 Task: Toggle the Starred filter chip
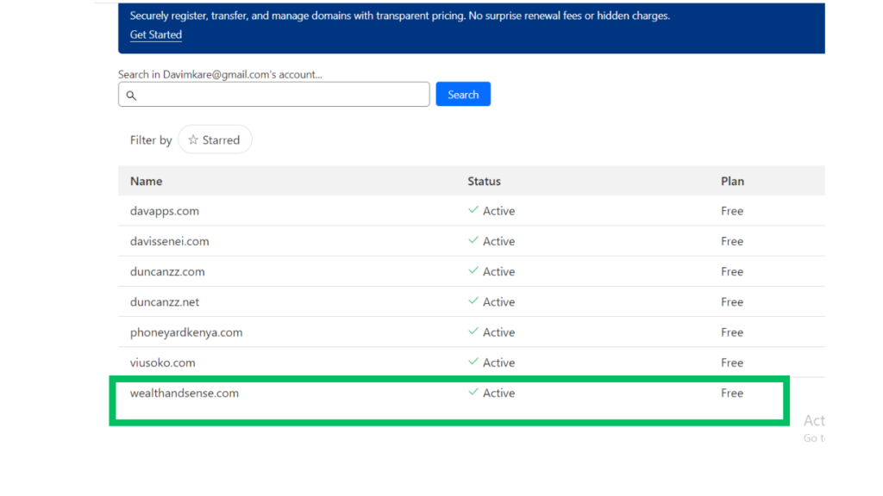215,139
